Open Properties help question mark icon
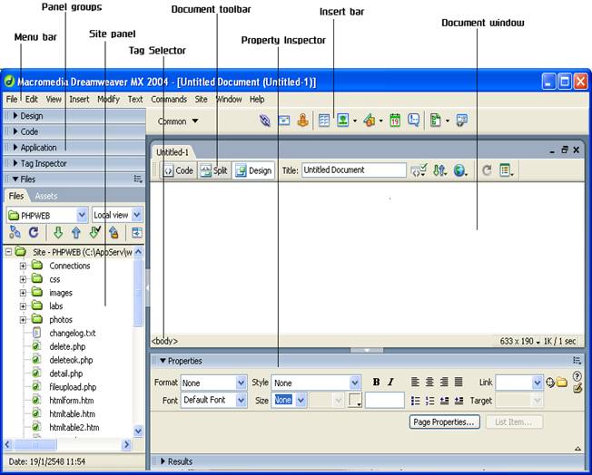 pos(577,376)
